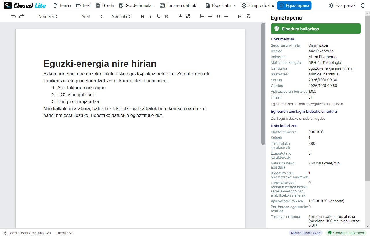Click the green Sinadura baliozkoa banner
The image size is (370, 237).
pos(316,29)
